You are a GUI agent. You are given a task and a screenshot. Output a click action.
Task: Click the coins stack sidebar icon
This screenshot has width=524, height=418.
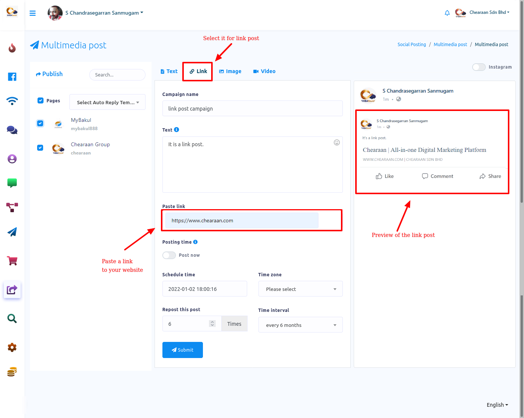pos(12,372)
